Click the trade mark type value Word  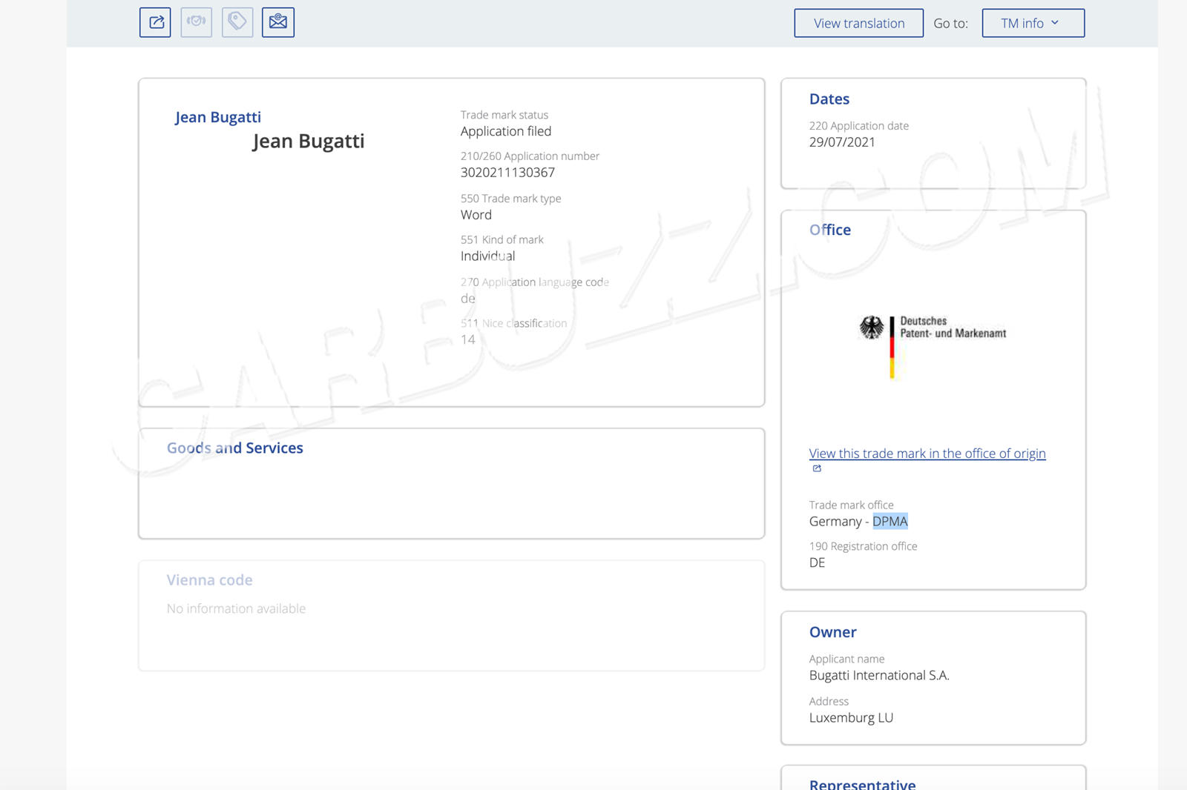pyautogui.click(x=476, y=215)
